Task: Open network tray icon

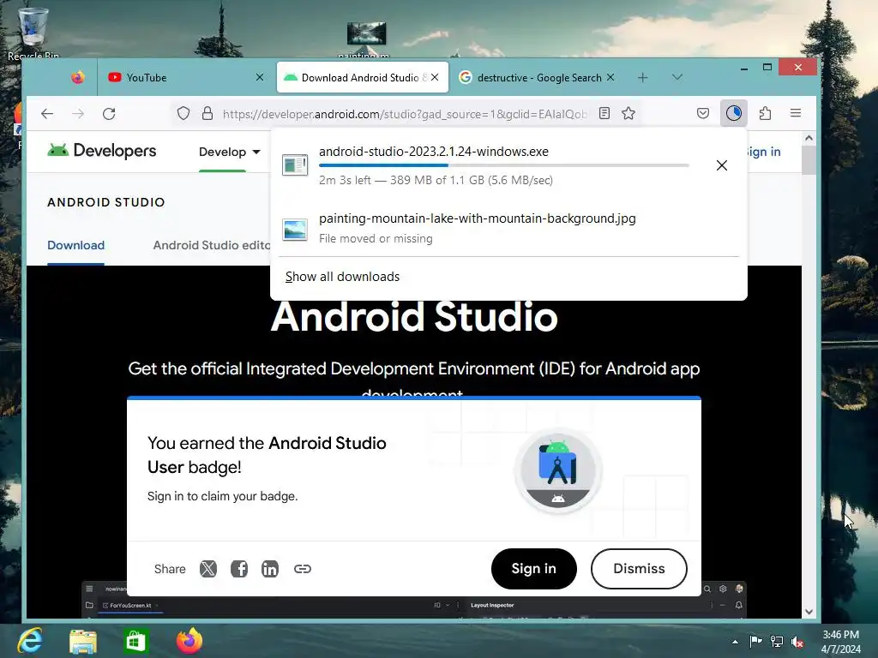Action: pos(777,642)
